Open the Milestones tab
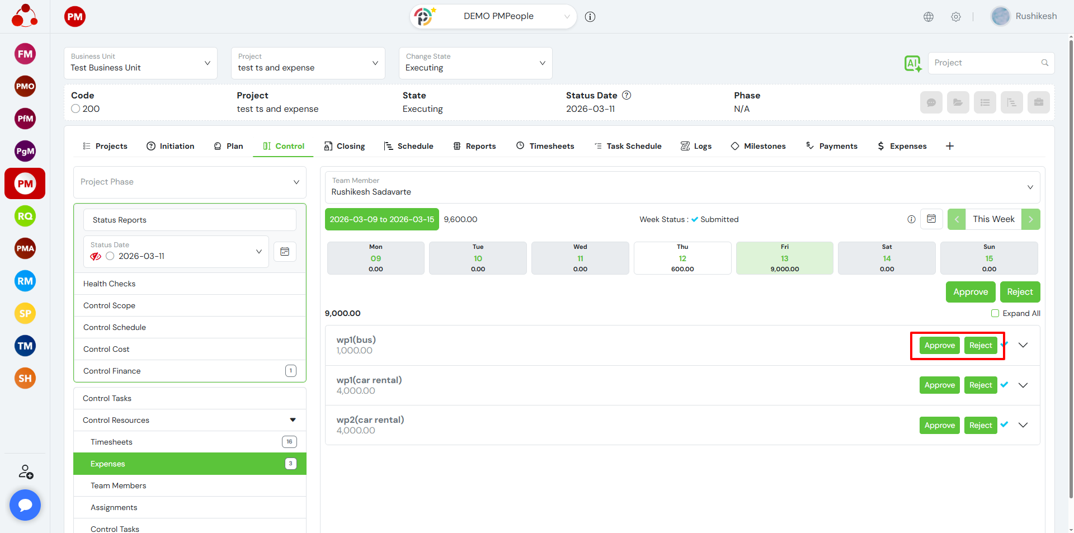Image resolution: width=1074 pixels, height=533 pixels. [758, 146]
